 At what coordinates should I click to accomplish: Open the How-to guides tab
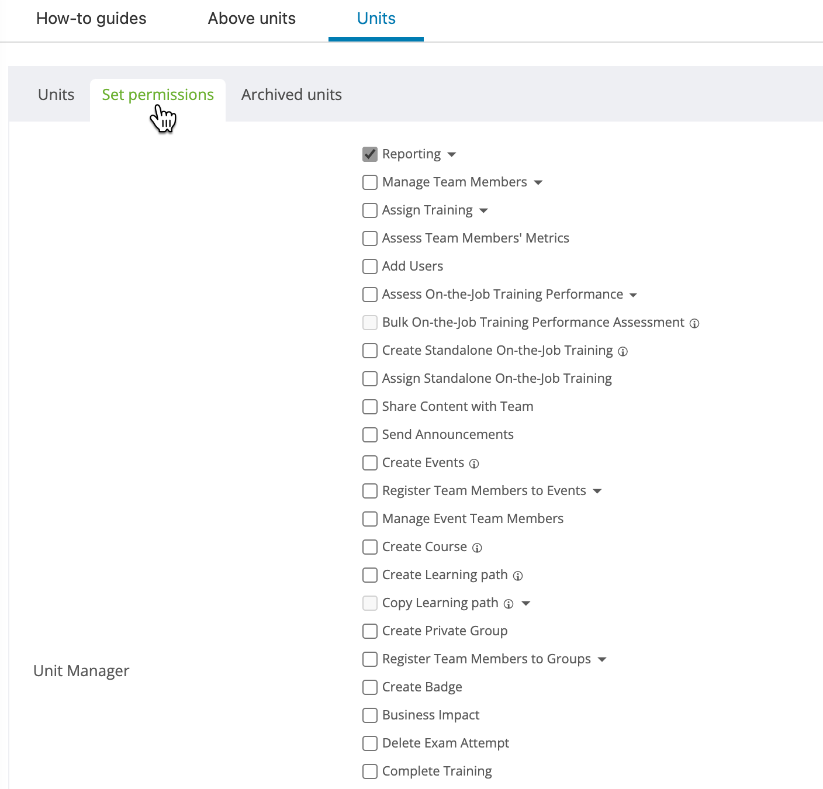pyautogui.click(x=91, y=19)
